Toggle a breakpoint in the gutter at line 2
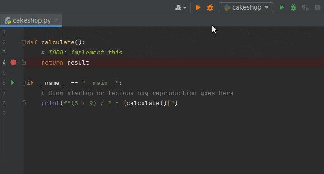This screenshot has height=174, width=324. (x=13, y=42)
